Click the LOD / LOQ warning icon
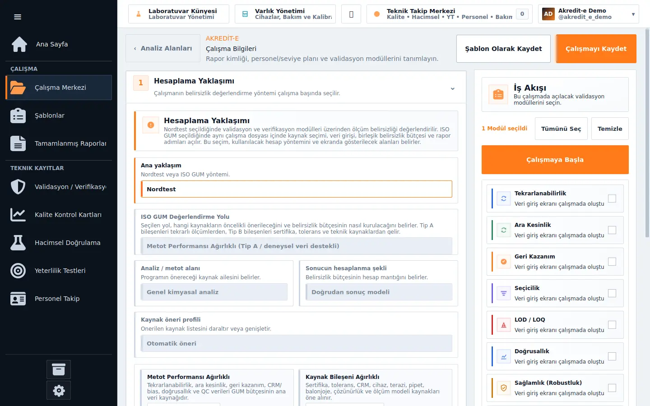This screenshot has width=650, height=406. [504, 325]
